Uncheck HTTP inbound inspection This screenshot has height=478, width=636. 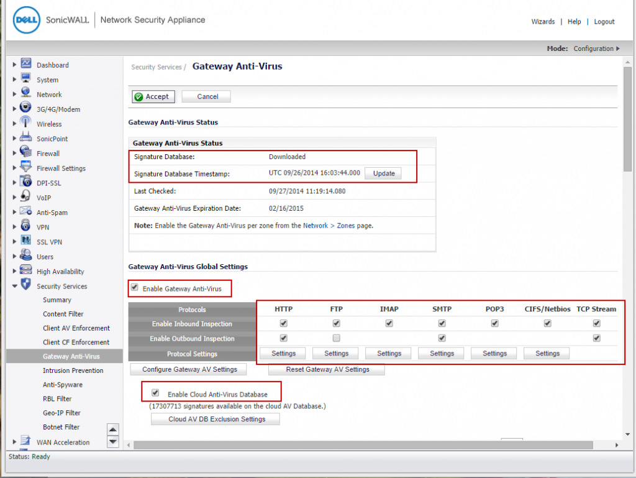coord(283,323)
